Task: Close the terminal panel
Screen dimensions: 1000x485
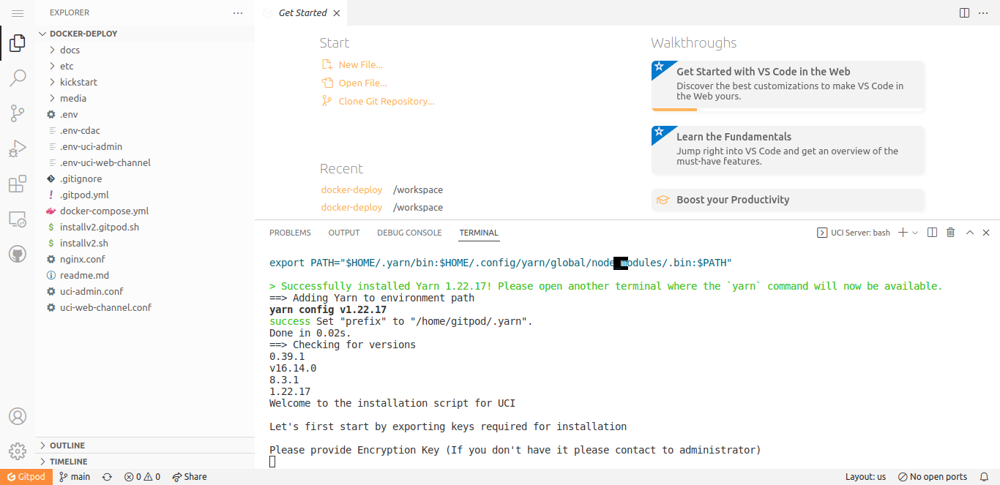Action: coord(986,233)
